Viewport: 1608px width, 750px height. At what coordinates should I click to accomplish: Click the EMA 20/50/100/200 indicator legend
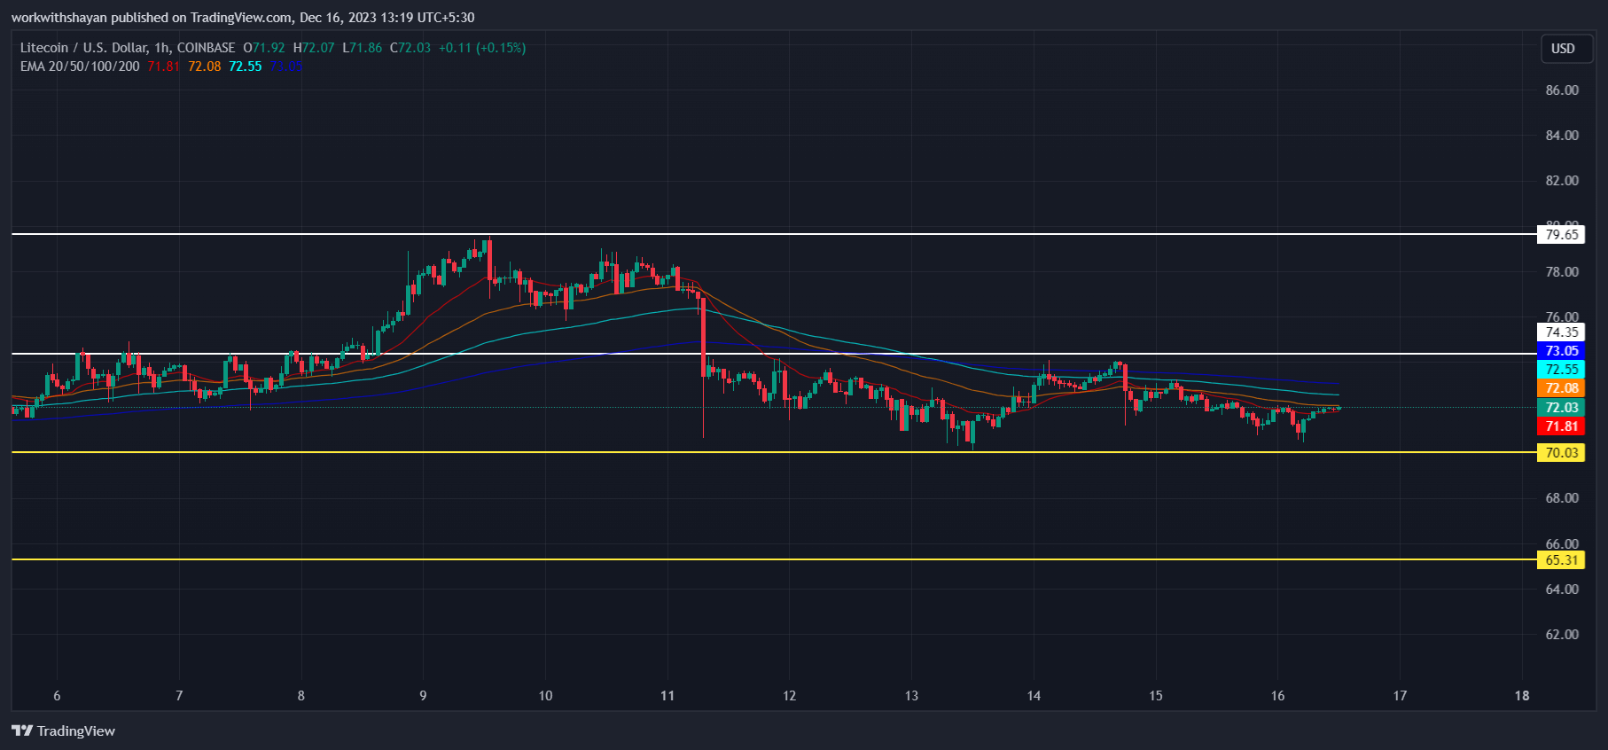[x=80, y=66]
